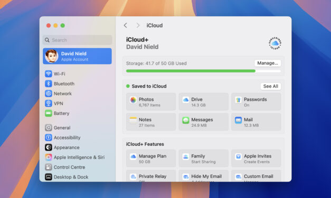Click the Apple Invites icon
The width and height of the screenshot is (331, 198).
pyautogui.click(x=238, y=156)
